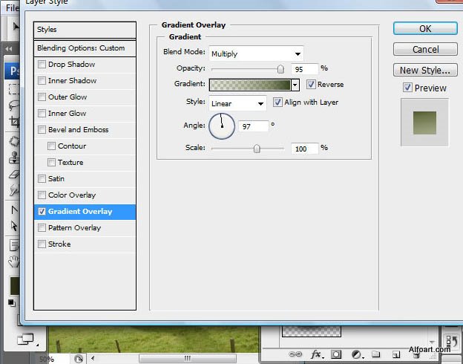The width and height of the screenshot is (463, 364).
Task: Toggle the Align with Layer checkbox
Action: (278, 103)
